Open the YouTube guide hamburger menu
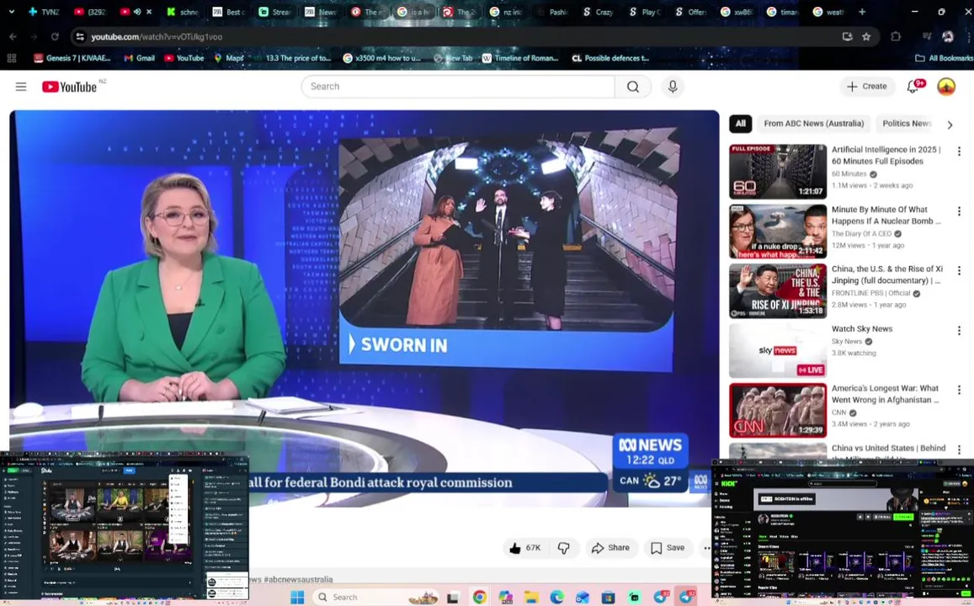Viewport: 974px width, 606px height. click(21, 87)
